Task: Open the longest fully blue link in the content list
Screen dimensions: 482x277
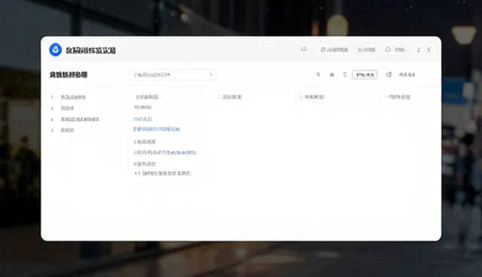Action: pos(157,129)
